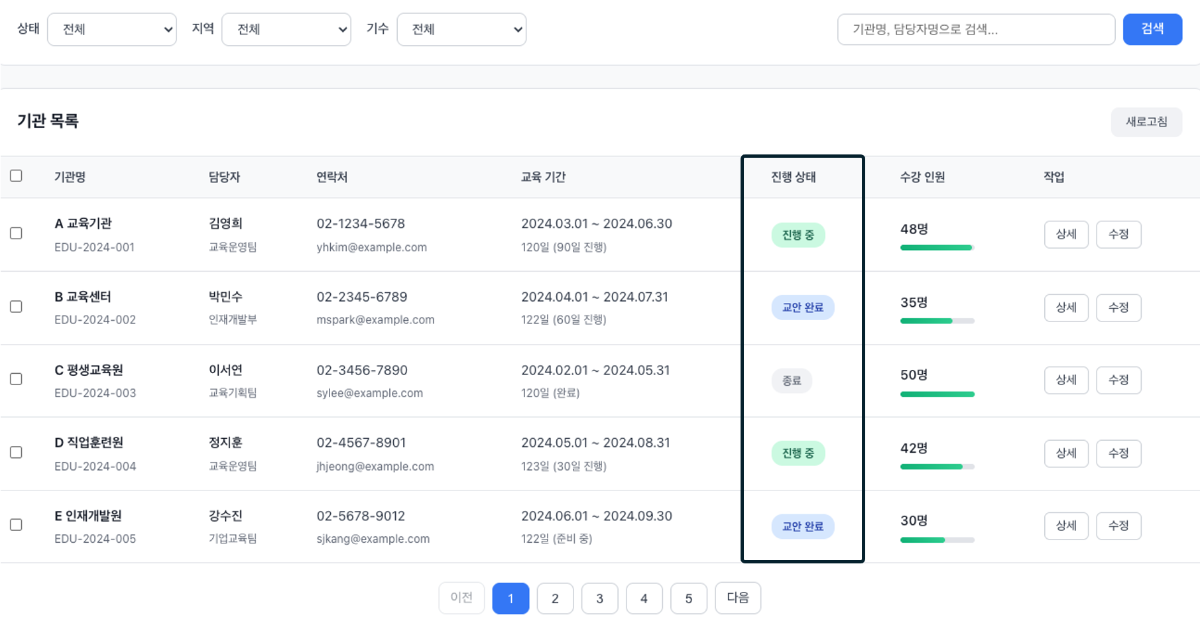Check the select-all checkbox in table header
The height and width of the screenshot is (631, 1200).
click(x=16, y=174)
